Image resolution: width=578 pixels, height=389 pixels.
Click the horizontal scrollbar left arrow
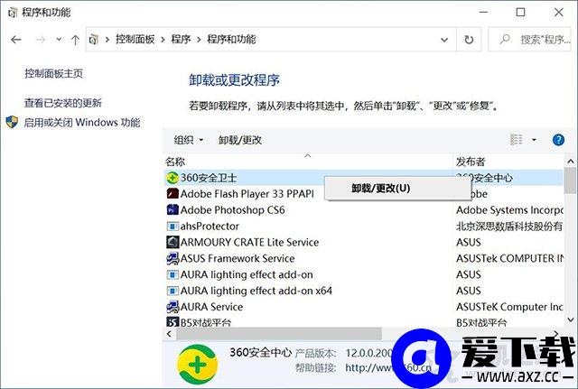tap(169, 334)
